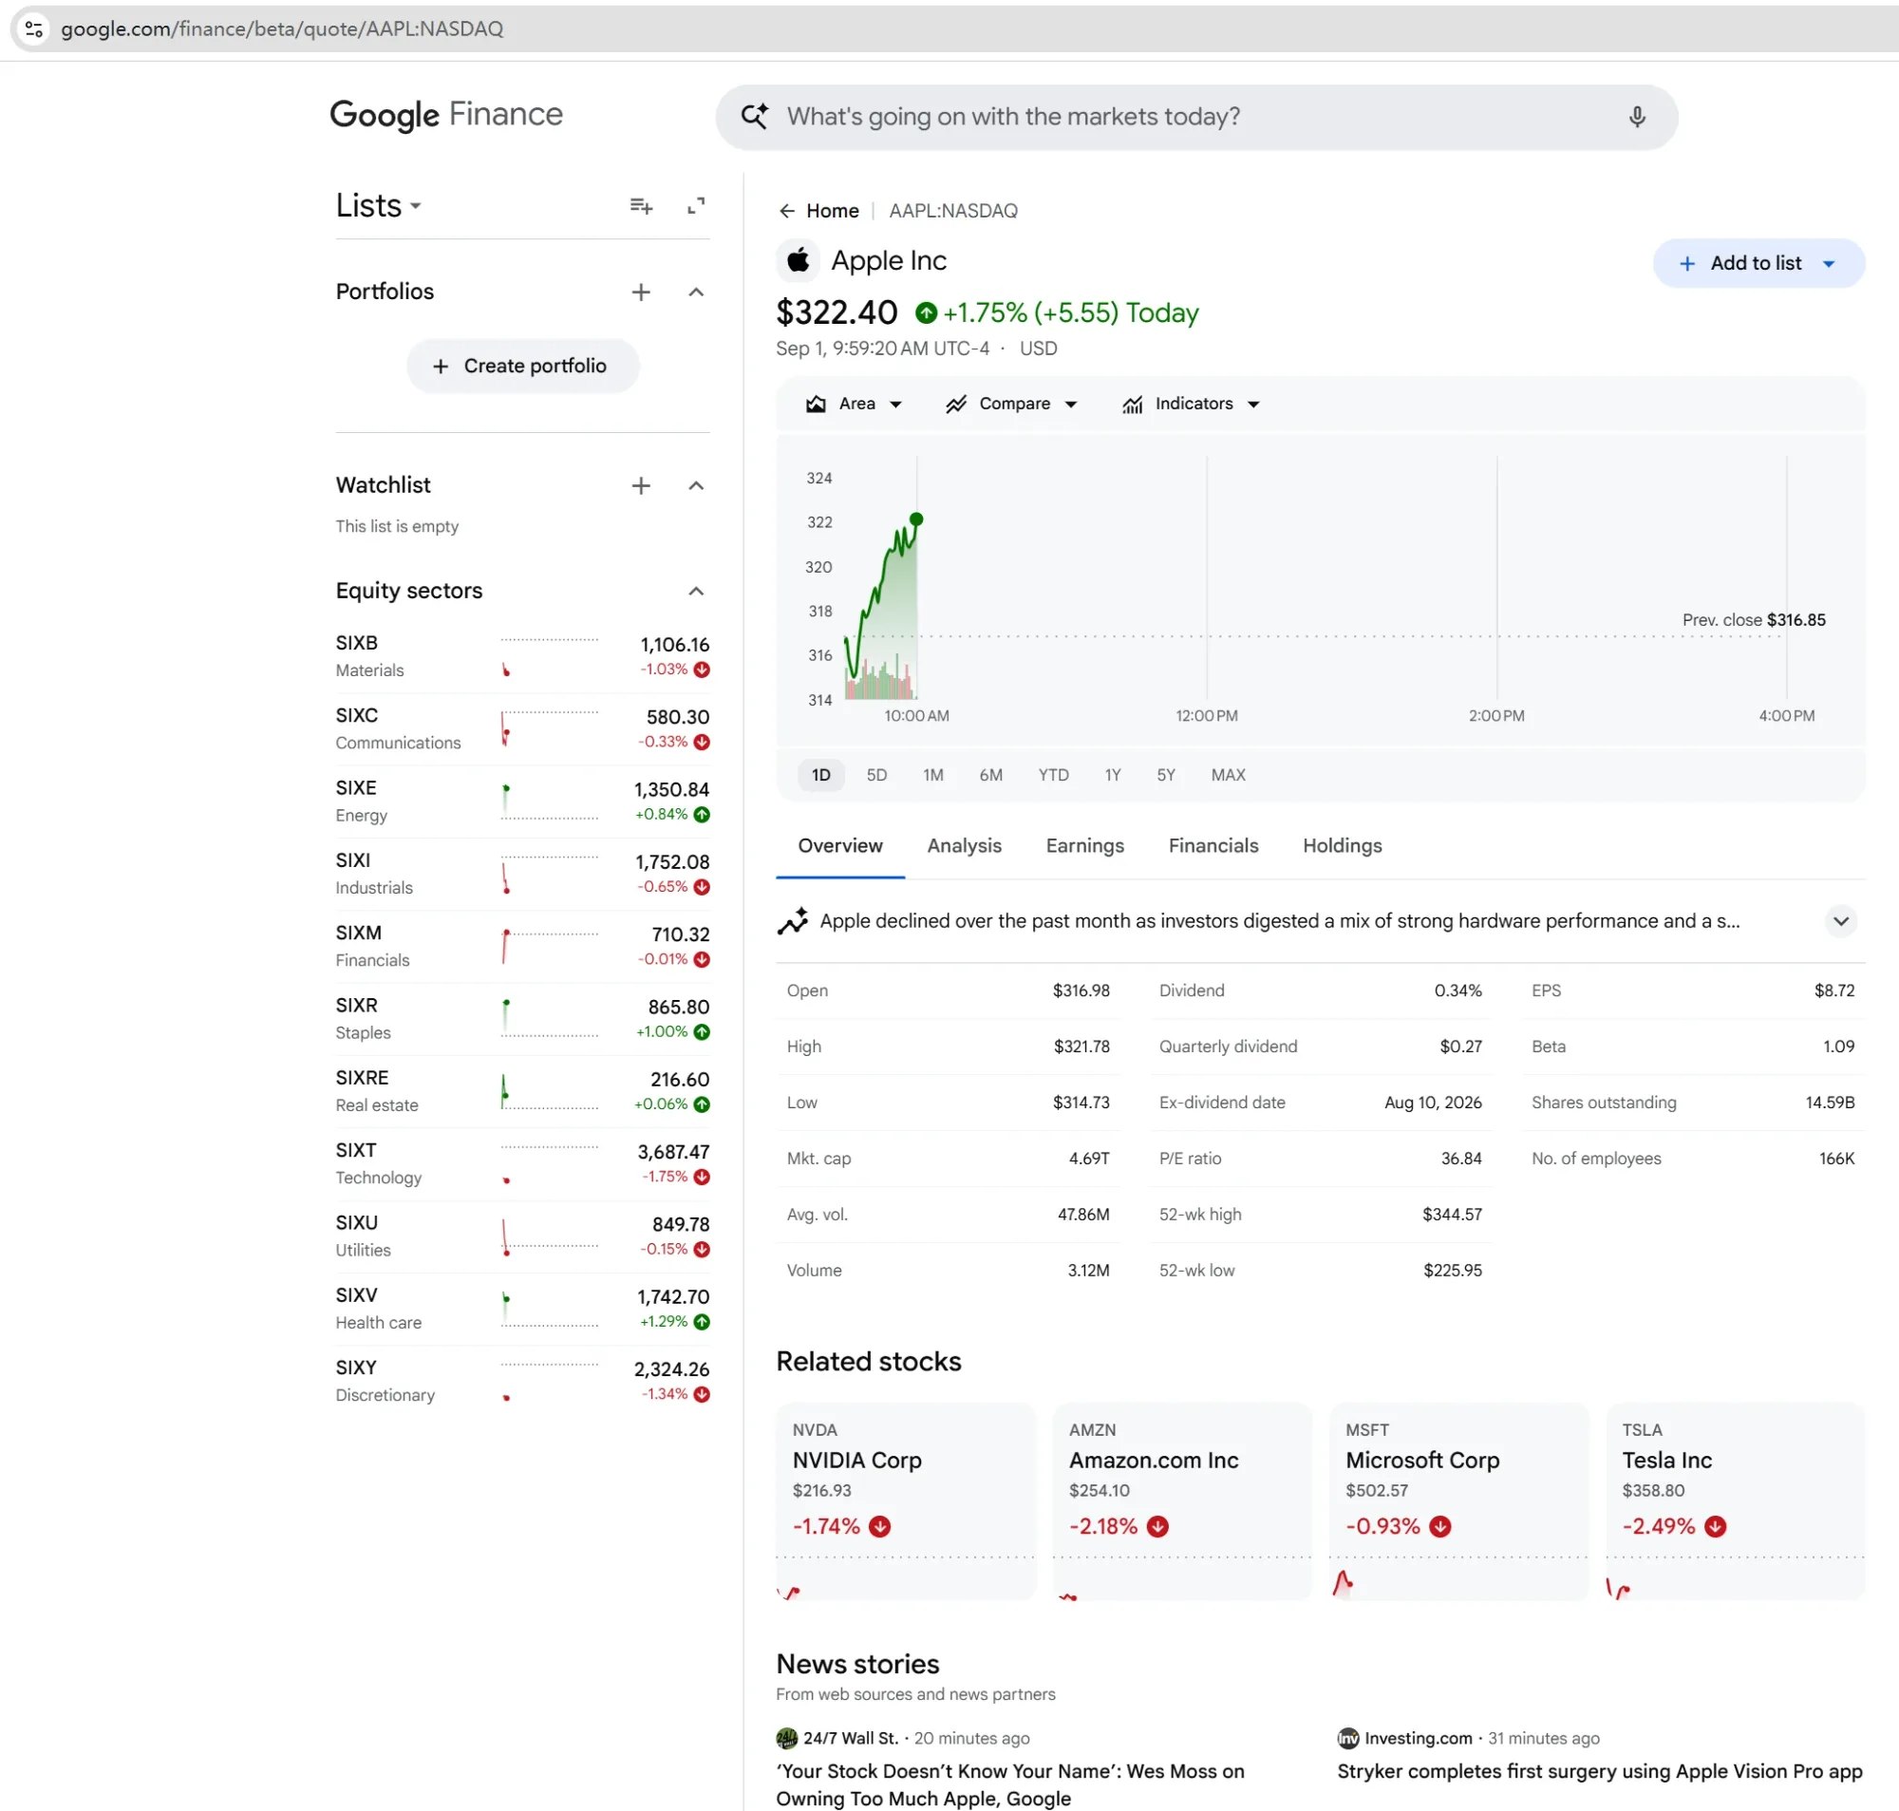Open the SIXE Energy sector row
Image resolution: width=1899 pixels, height=1811 pixels.
(522, 802)
